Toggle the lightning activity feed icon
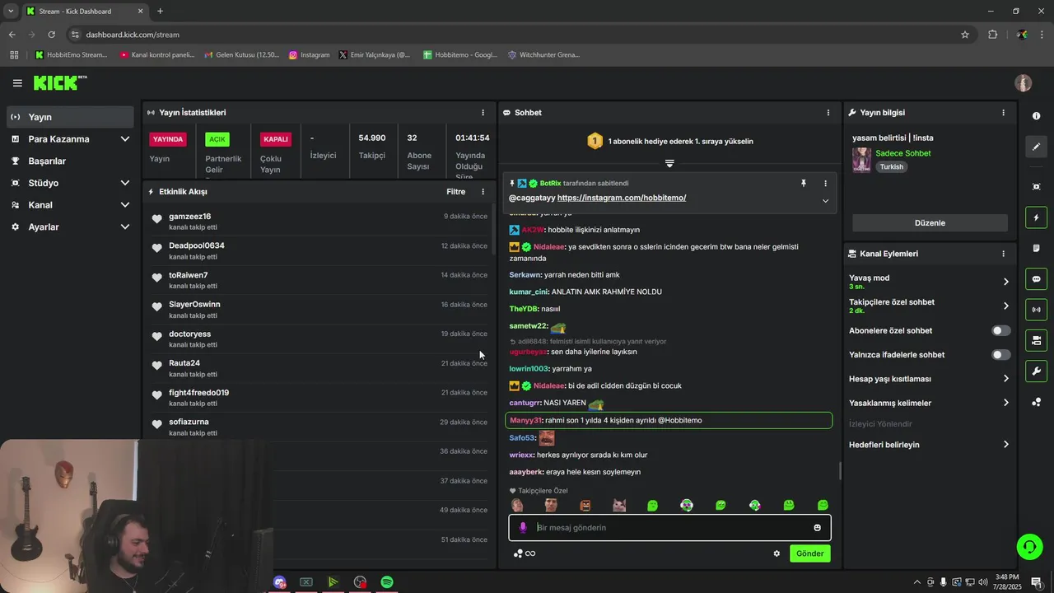This screenshot has height=593, width=1054. click(1036, 217)
